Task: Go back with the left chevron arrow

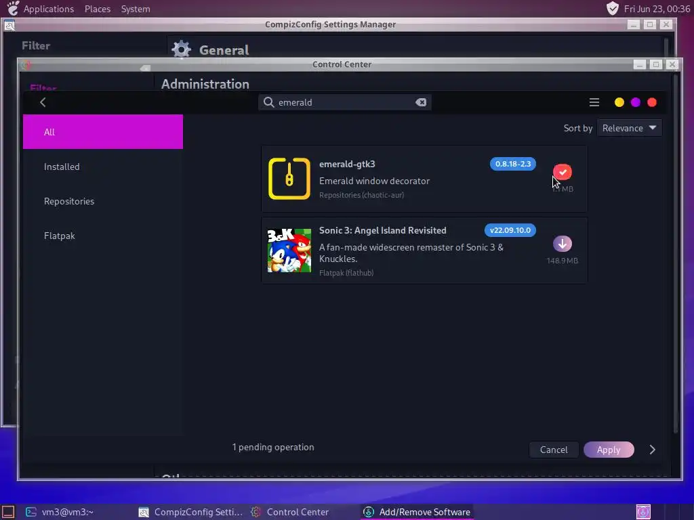Action: (x=43, y=103)
